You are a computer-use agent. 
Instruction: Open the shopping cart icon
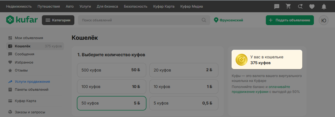(x=288, y=6)
